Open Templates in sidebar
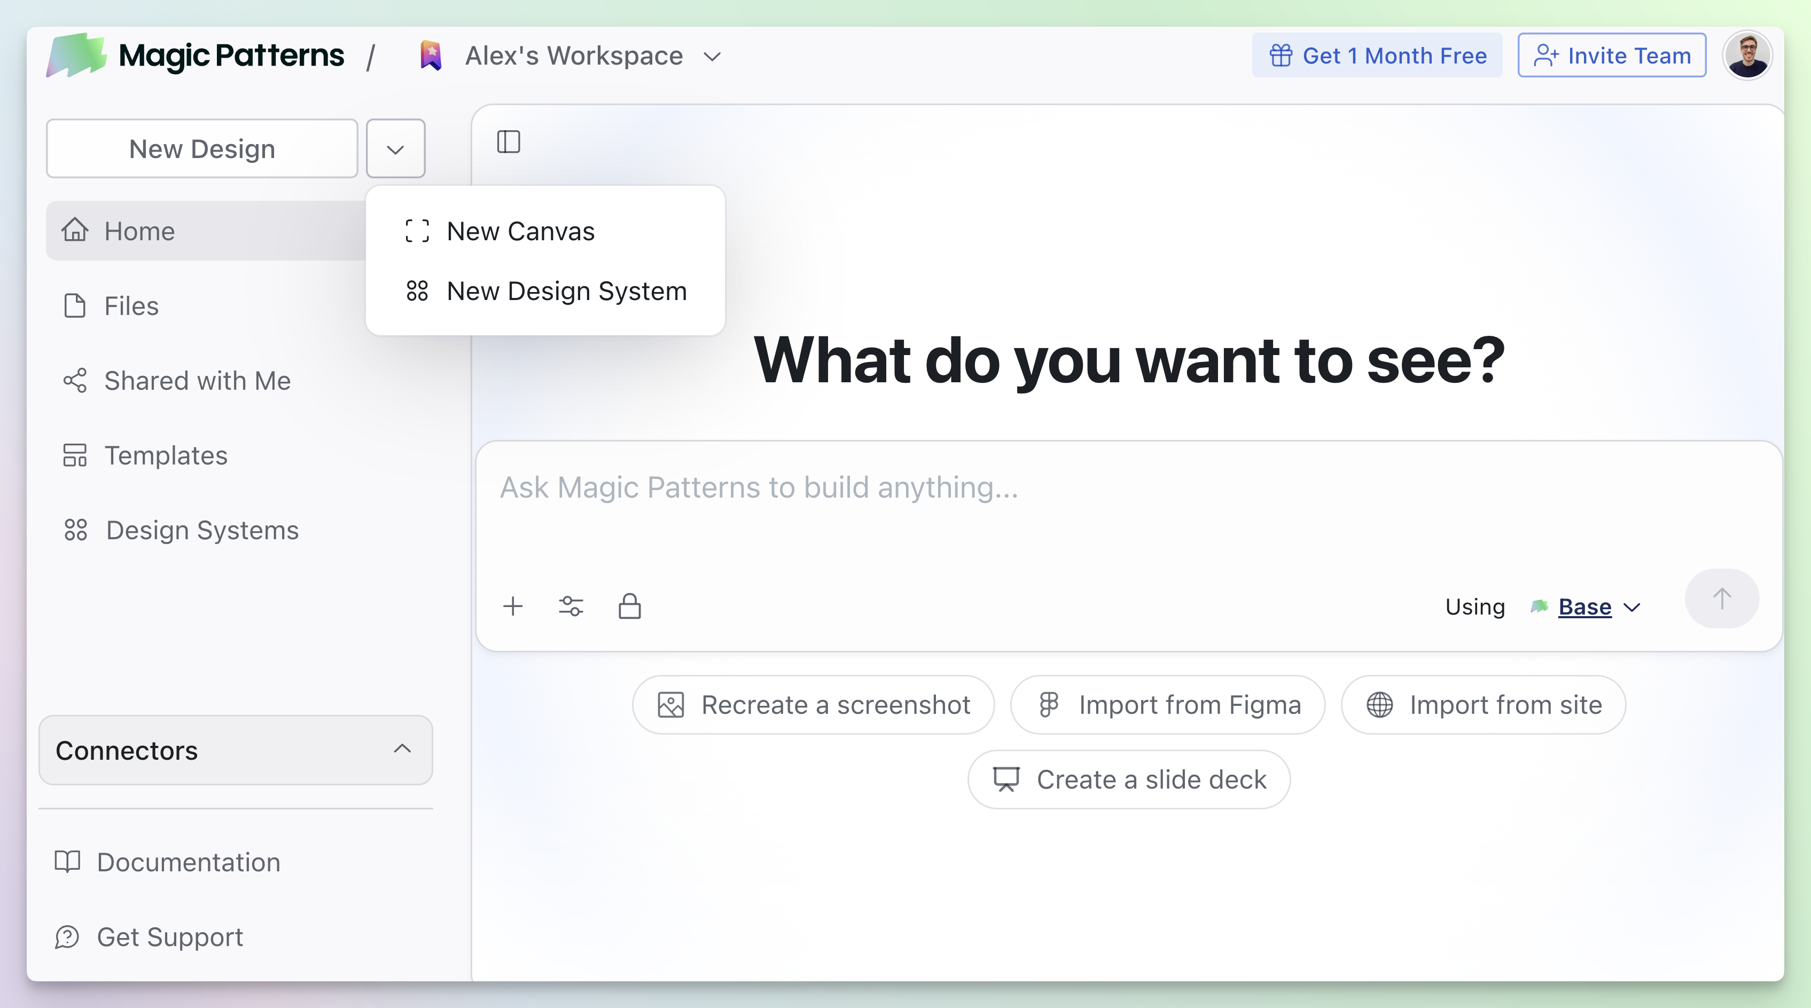1811x1008 pixels. (x=166, y=456)
